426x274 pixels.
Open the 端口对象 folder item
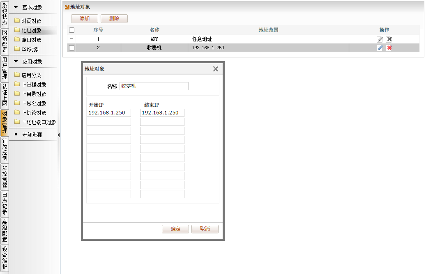31,40
